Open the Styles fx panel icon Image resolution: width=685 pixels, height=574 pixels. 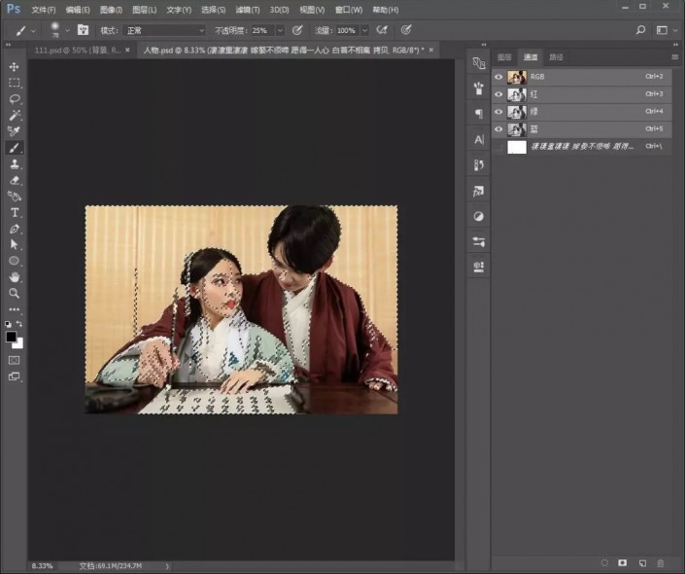(x=479, y=192)
